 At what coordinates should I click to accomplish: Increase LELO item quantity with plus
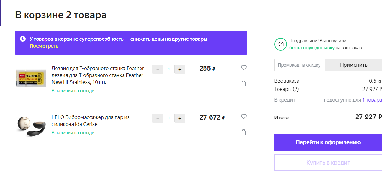click(180, 118)
